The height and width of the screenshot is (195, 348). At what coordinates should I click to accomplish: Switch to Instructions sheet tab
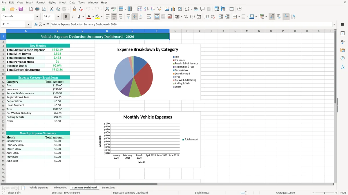[108, 188]
